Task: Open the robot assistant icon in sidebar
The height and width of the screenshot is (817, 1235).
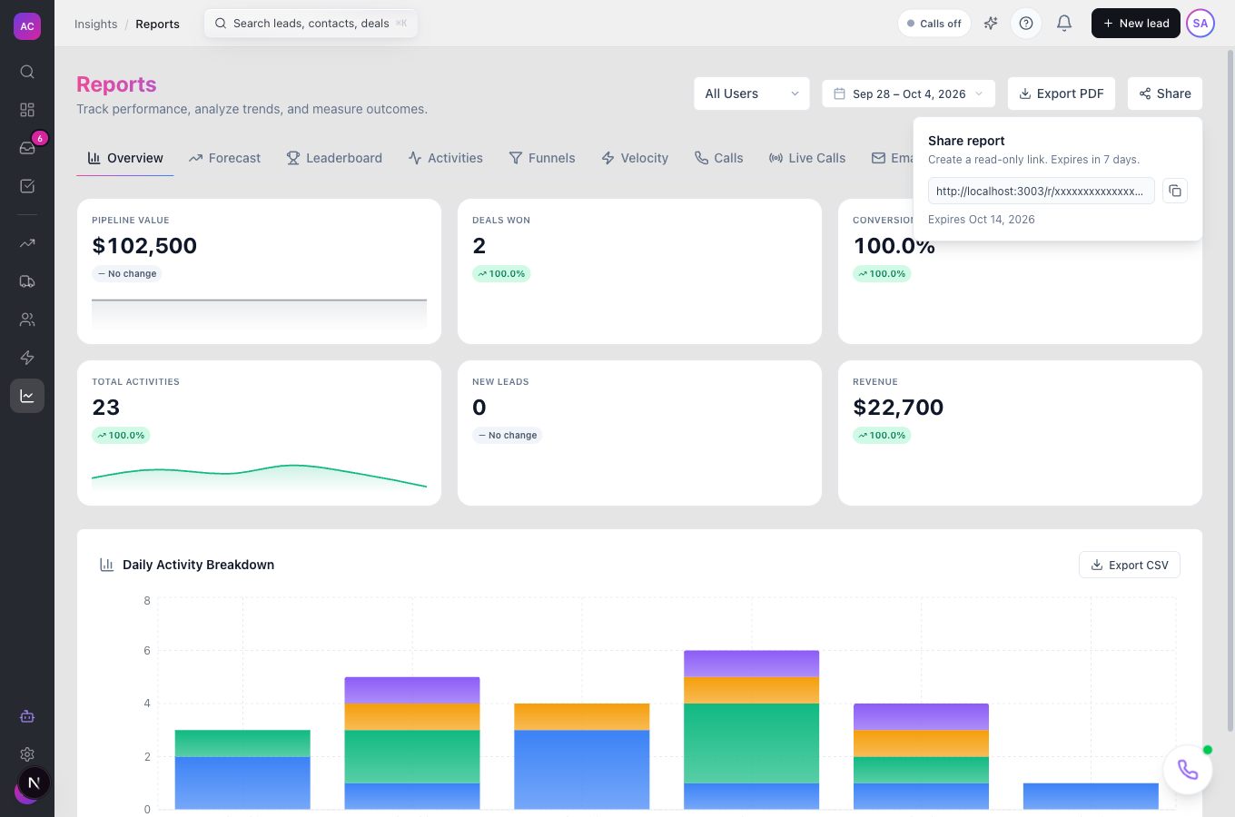Action: (27, 716)
